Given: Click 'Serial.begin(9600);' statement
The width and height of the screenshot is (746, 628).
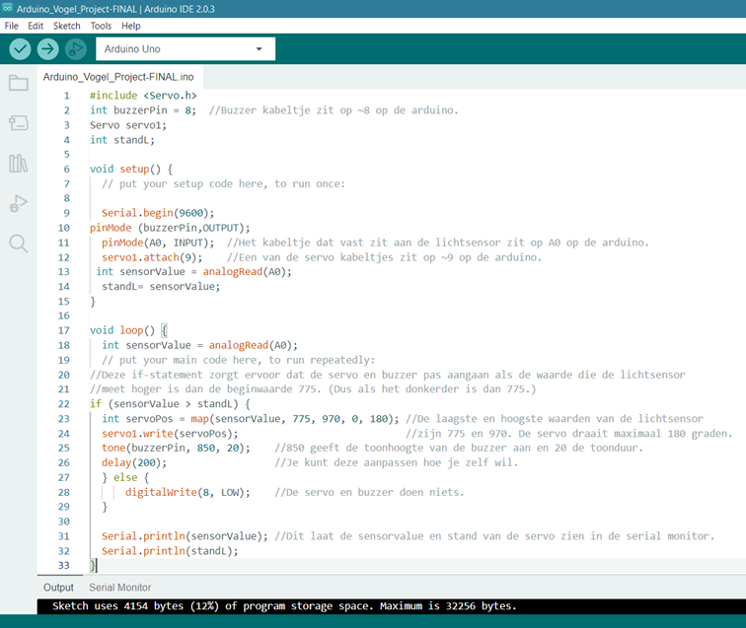Looking at the screenshot, I should click(158, 213).
